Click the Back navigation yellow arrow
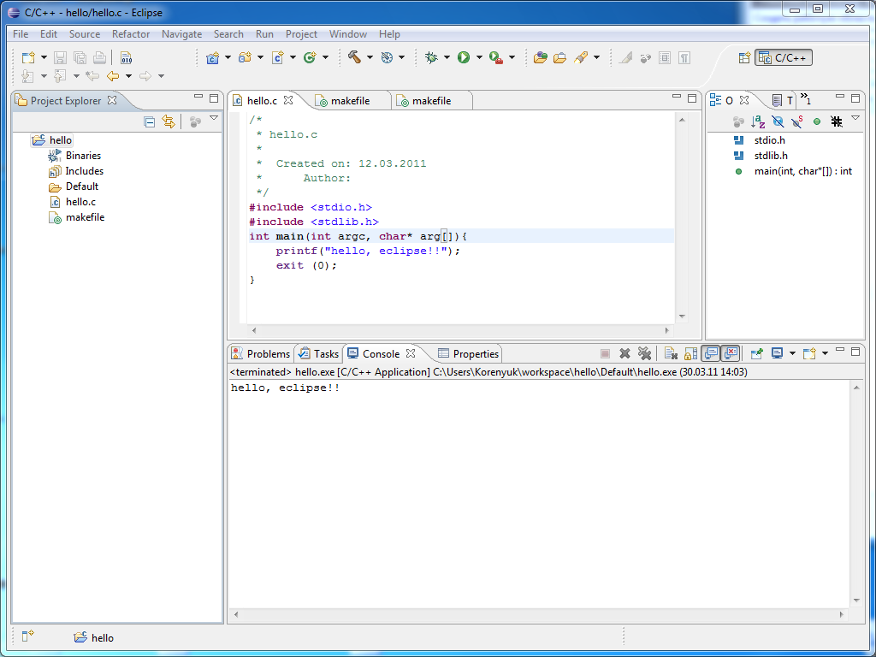 coord(113,75)
